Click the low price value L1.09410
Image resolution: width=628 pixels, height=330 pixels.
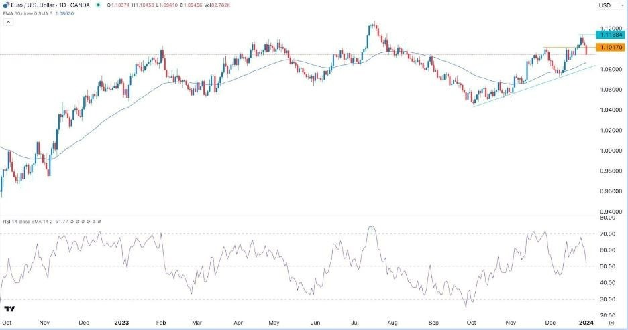tap(166, 5)
